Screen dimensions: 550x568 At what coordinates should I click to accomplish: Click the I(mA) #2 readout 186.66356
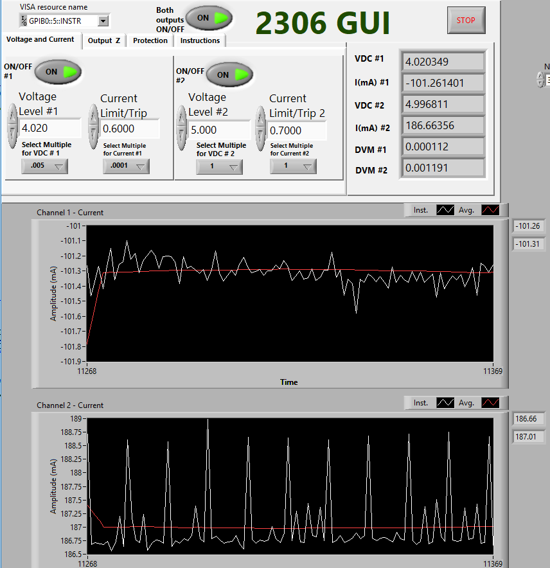tap(443, 126)
